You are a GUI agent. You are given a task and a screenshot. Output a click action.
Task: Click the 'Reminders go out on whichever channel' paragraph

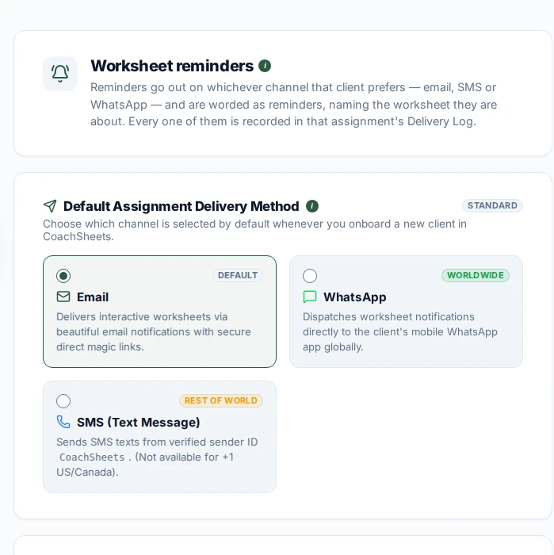tap(293, 105)
